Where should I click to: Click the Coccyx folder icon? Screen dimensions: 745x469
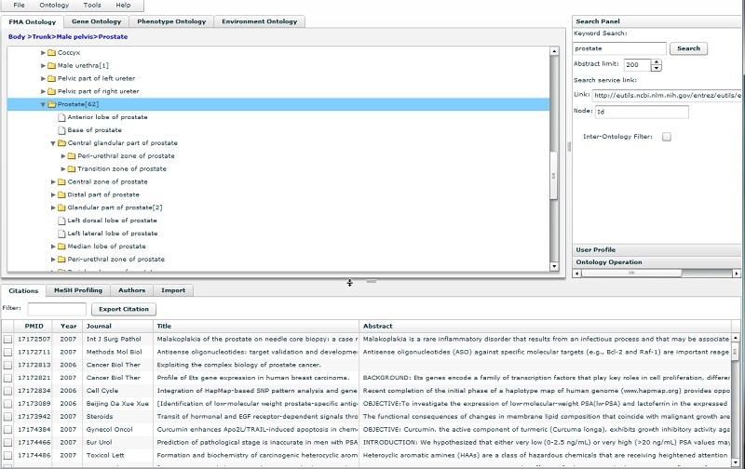[x=52, y=53]
